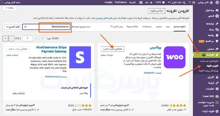220x116 pixels.
Task: Open the ووکامرس plugin title
Action: (x=156, y=48)
